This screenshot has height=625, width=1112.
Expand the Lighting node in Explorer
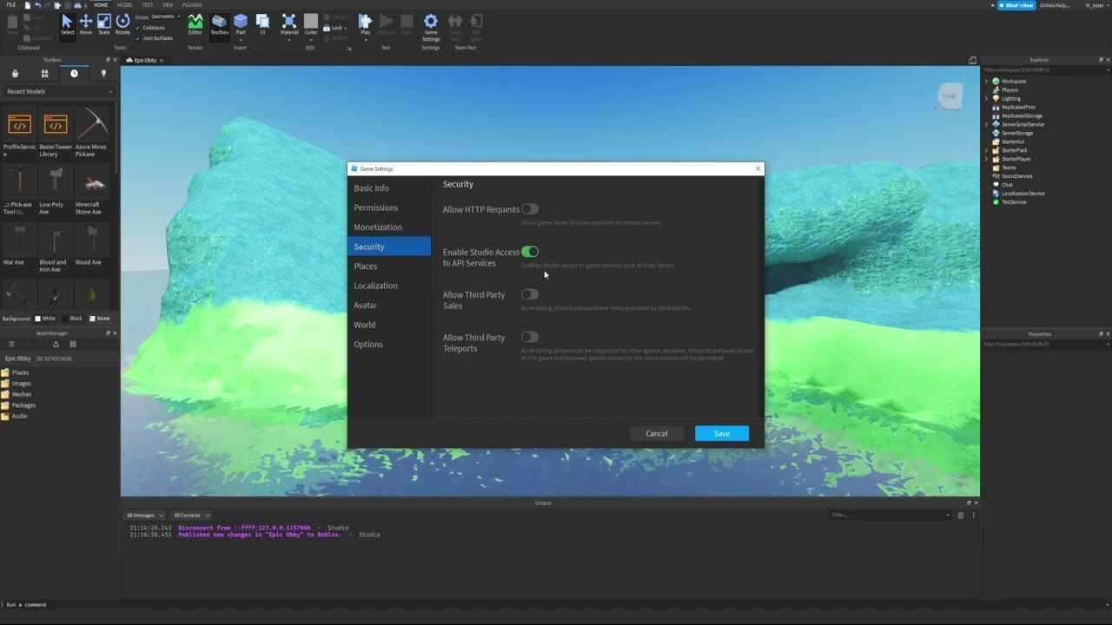coord(987,99)
